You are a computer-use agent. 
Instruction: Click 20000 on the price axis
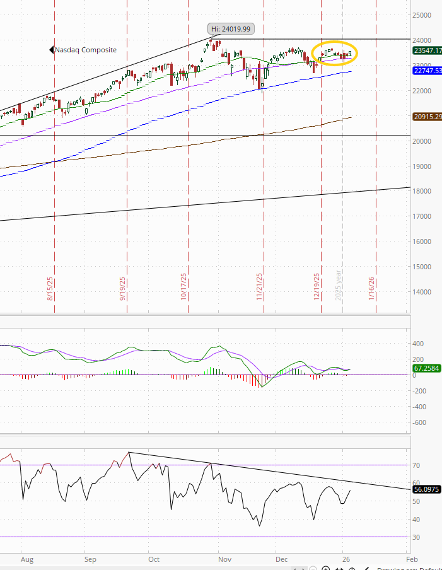(422, 141)
